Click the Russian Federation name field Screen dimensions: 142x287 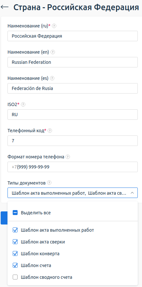(73, 62)
